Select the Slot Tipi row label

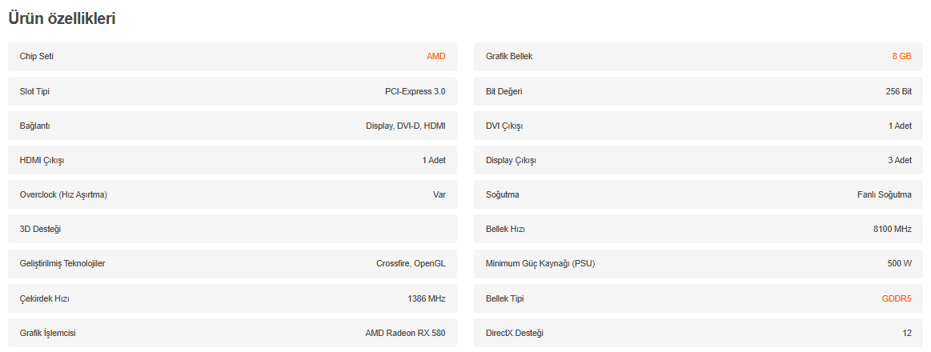click(34, 91)
